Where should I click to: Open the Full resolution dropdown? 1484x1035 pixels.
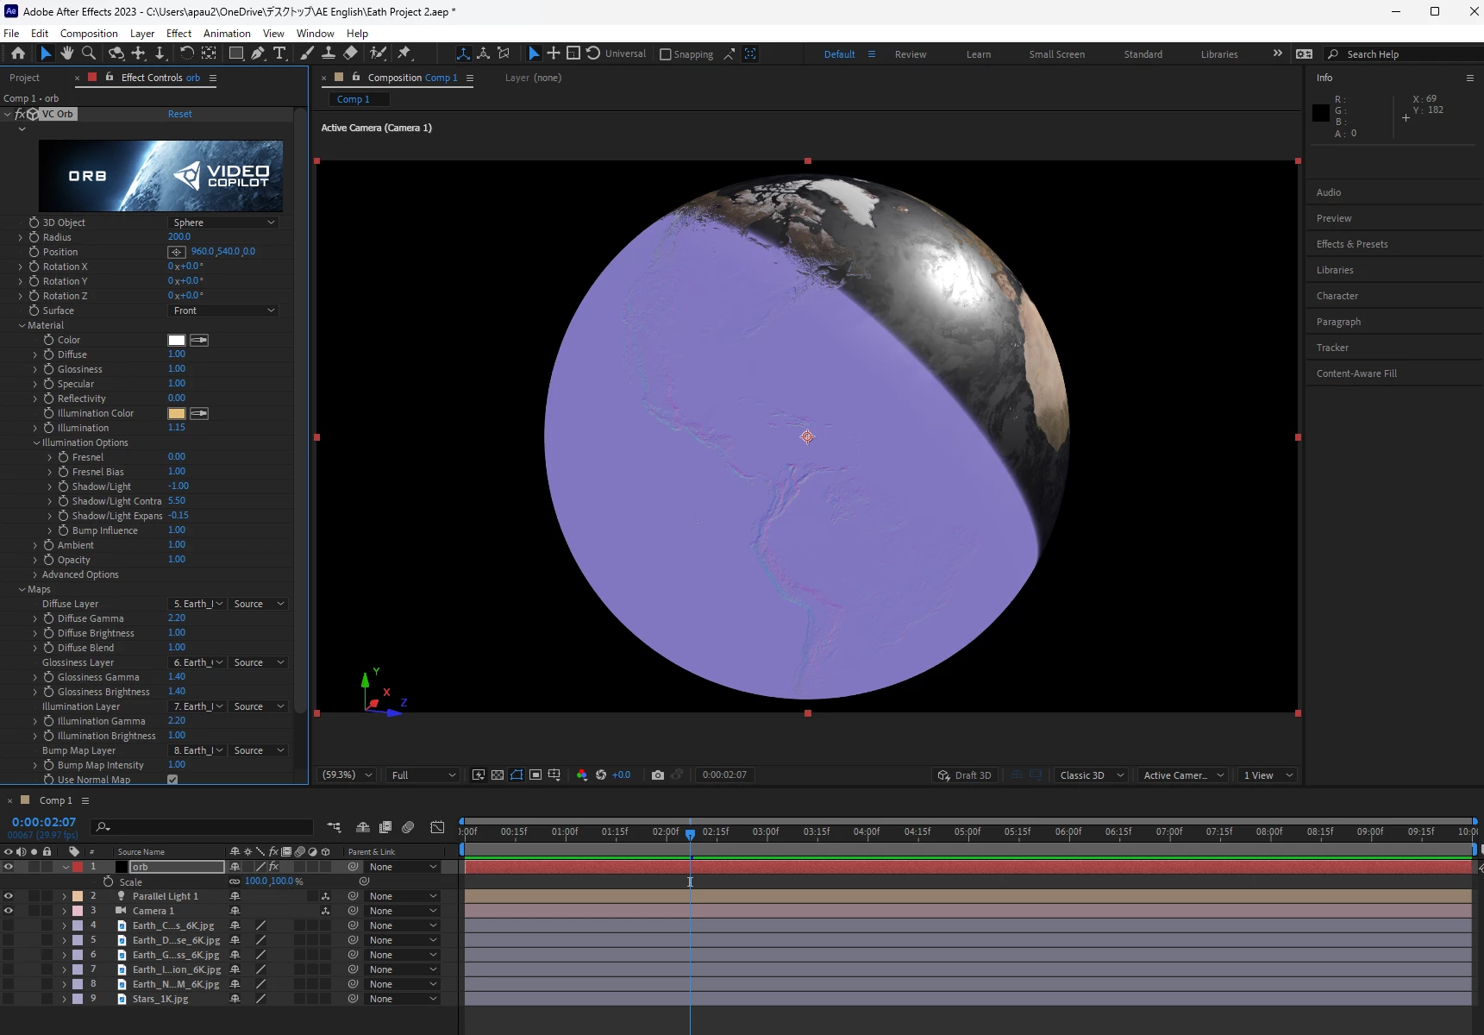[423, 775]
